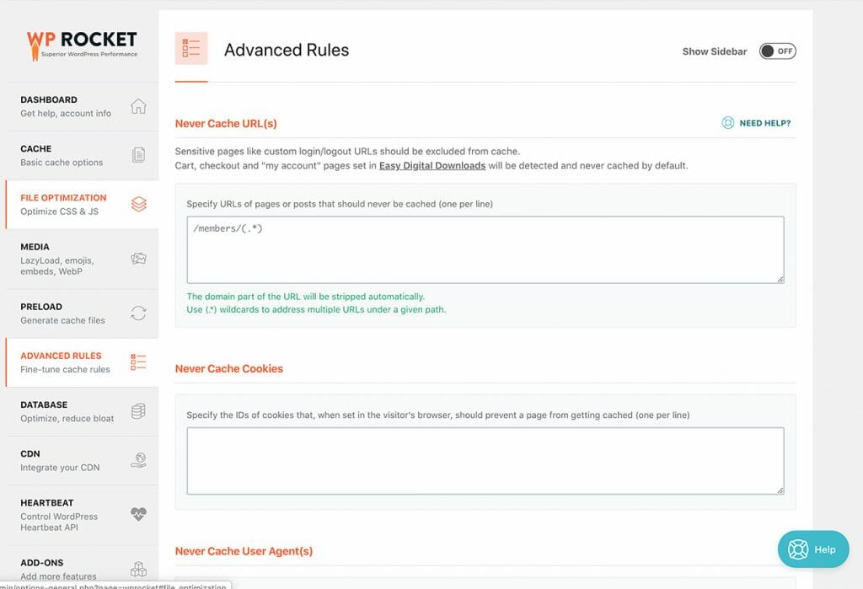Open the Heartbeat section

coord(82,515)
